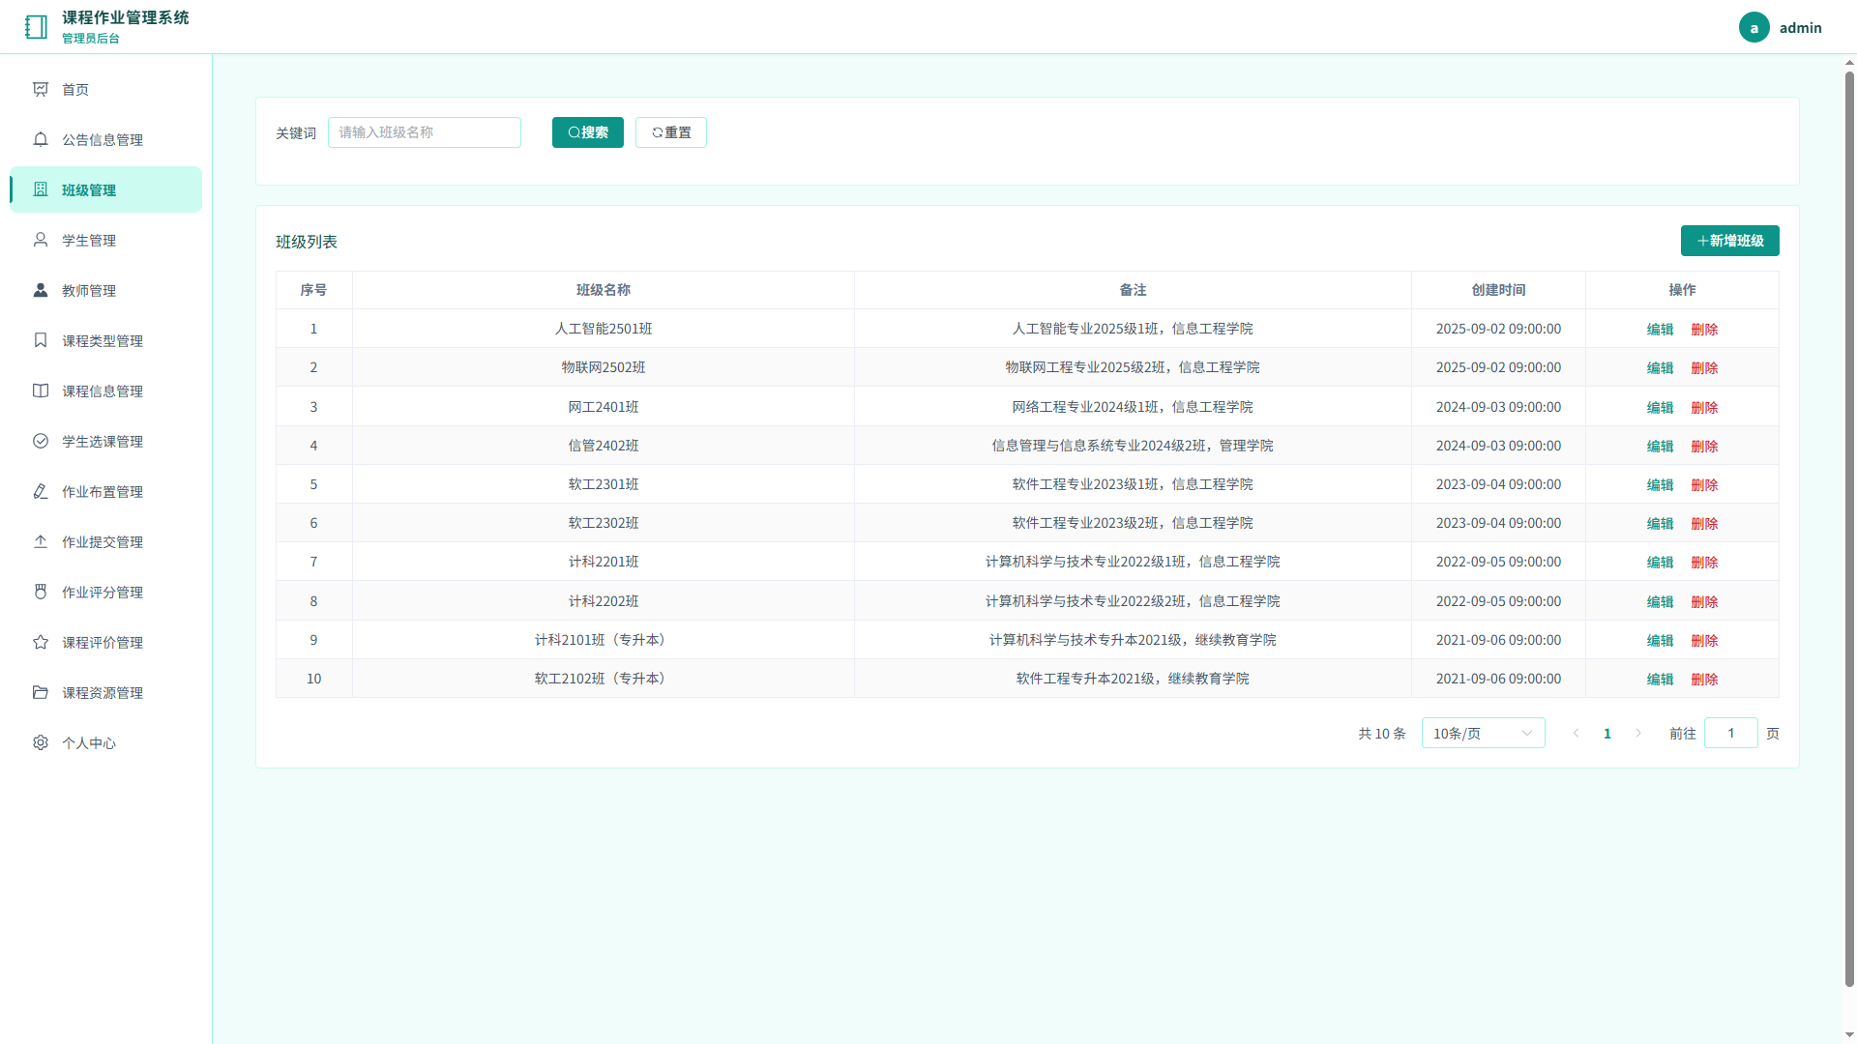The image size is (1857, 1044).
Task: Open 个人中心 gear icon
Action: 41,742
